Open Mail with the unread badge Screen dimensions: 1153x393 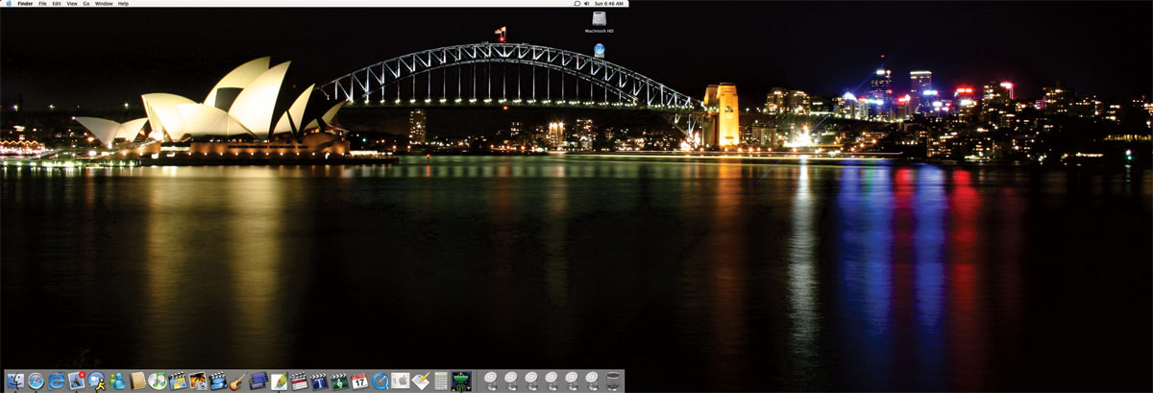pyautogui.click(x=77, y=381)
